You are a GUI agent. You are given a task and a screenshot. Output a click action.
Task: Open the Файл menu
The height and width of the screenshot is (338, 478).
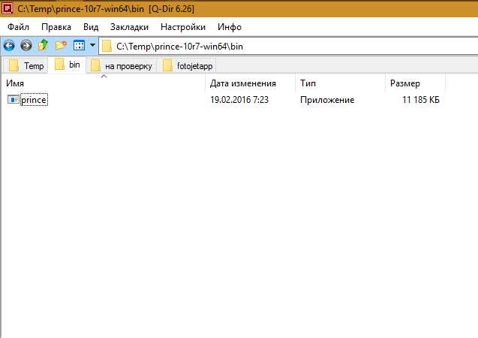pyautogui.click(x=18, y=27)
